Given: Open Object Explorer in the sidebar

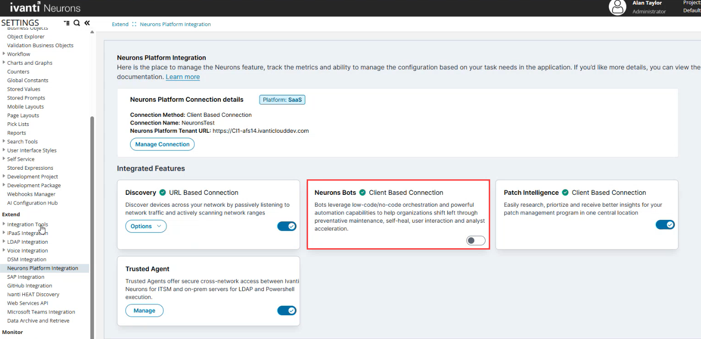Looking at the screenshot, I should (x=26, y=37).
